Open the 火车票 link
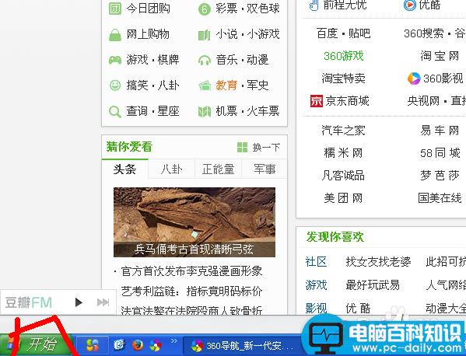466x356 pixels. (263, 111)
